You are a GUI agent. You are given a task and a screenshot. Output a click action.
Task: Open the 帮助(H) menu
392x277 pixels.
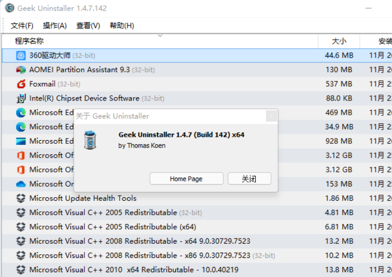coord(122,25)
